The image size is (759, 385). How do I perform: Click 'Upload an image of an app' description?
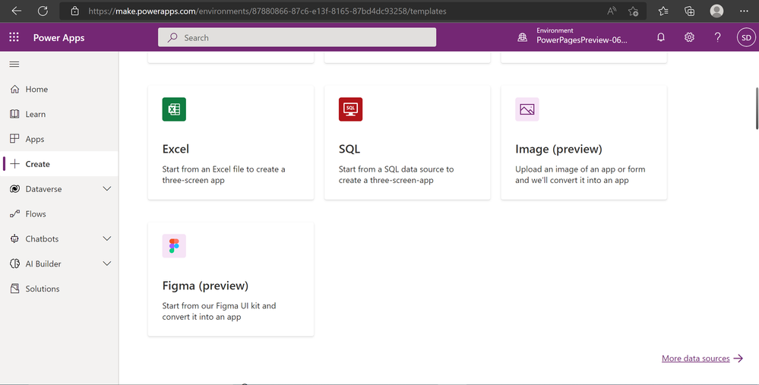580,175
